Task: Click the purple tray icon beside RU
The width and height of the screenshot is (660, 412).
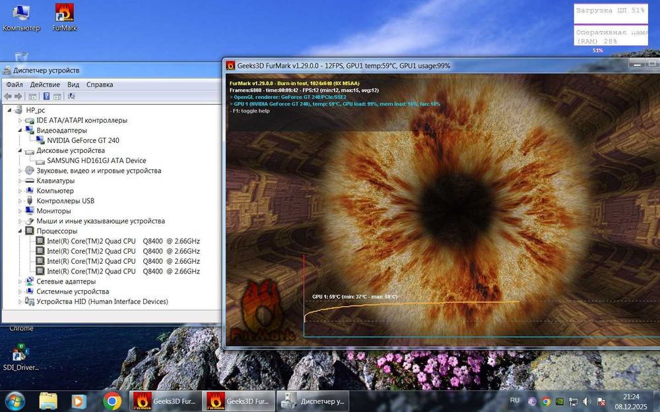Action: pyautogui.click(x=531, y=401)
